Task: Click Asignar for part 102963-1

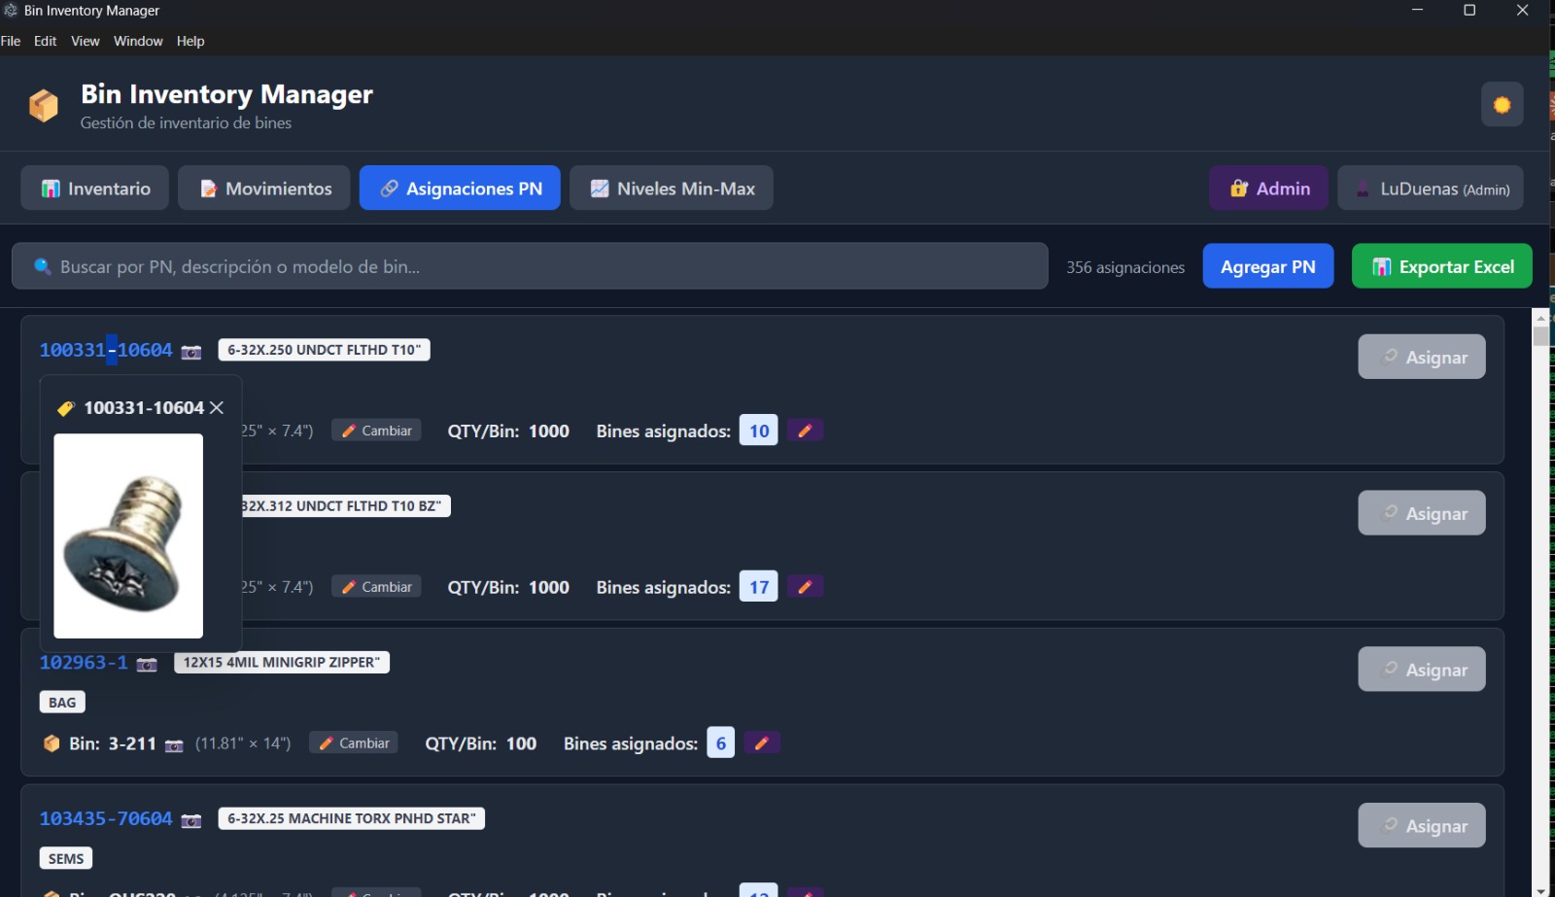Action: click(x=1421, y=670)
